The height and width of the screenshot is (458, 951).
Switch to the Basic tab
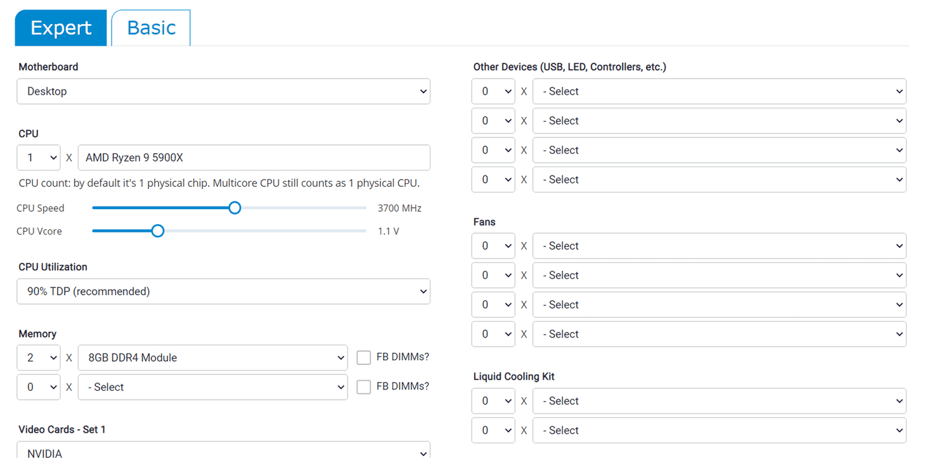pyautogui.click(x=151, y=28)
